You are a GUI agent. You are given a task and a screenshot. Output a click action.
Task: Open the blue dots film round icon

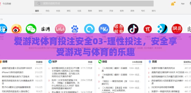(x=162, y=29)
